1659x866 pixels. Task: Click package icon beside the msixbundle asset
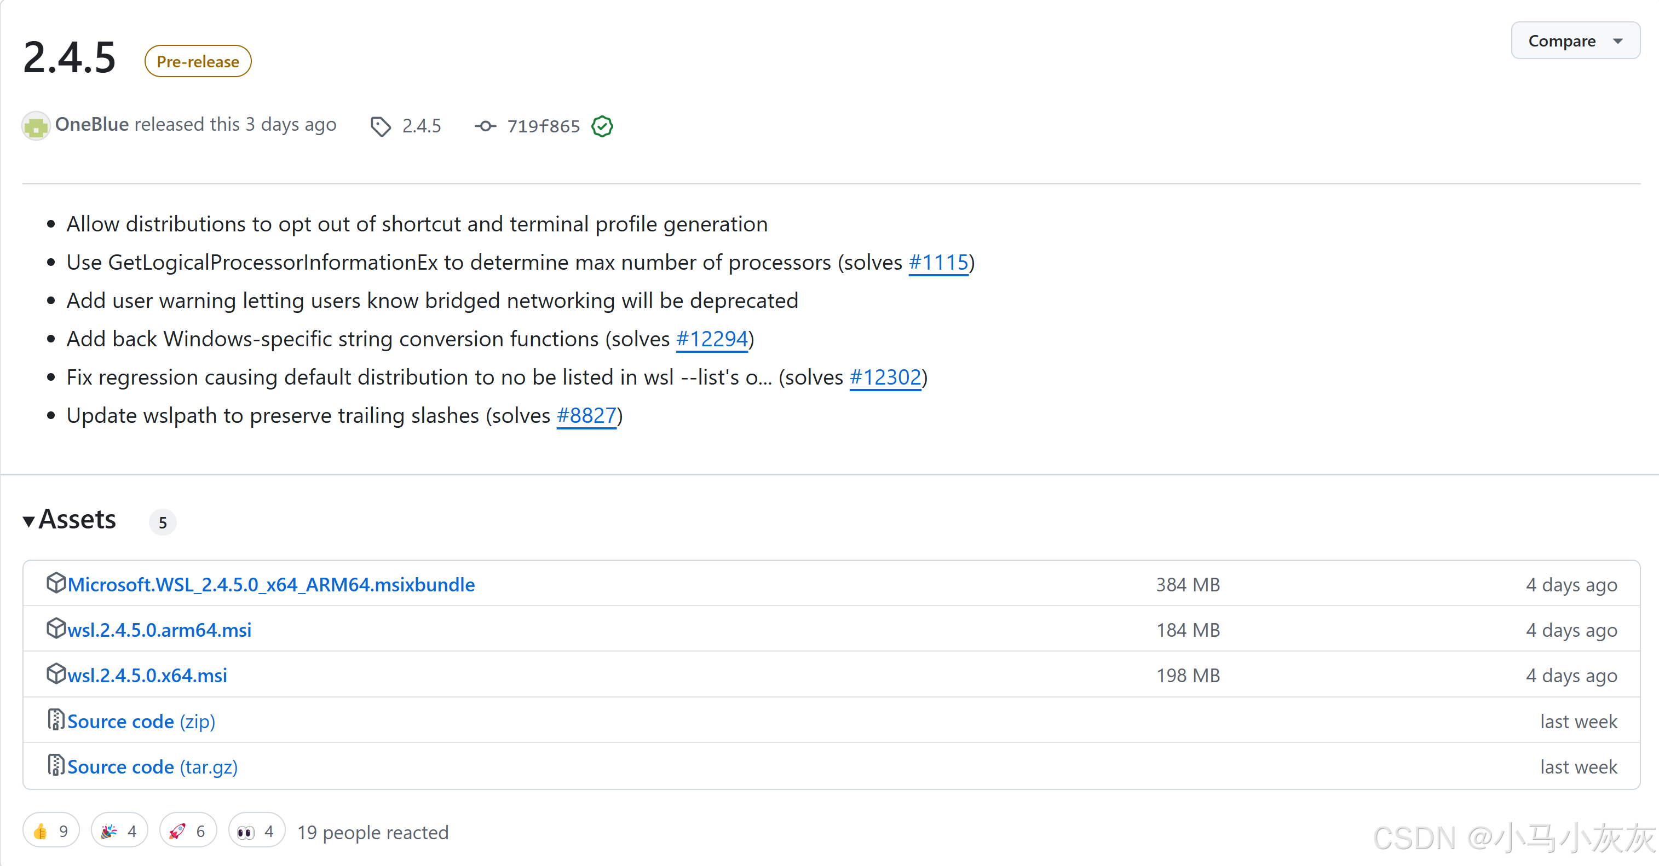(56, 583)
